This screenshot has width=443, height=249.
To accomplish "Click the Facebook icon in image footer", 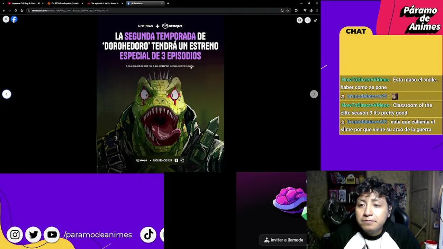I will [176, 160].
